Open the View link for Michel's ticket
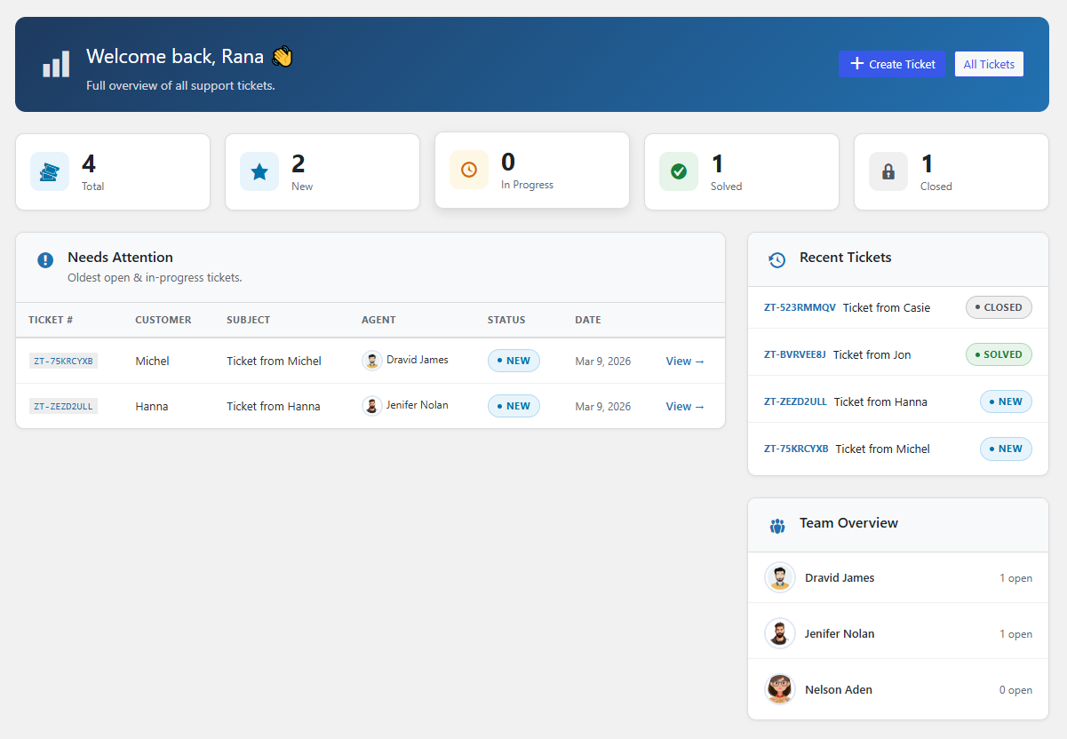Screen dimensions: 1067x739 click(683, 361)
